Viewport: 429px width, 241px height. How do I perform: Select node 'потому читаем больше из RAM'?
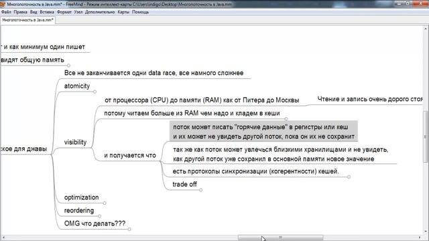192,113
